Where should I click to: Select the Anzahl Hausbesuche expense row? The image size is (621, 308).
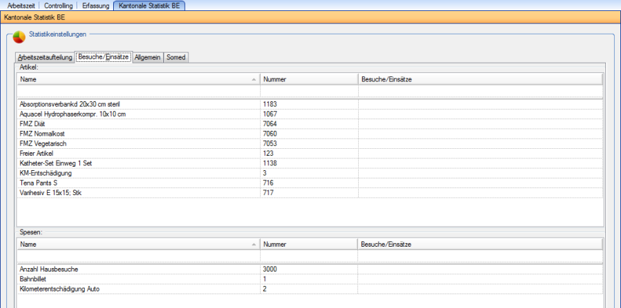coord(138,269)
